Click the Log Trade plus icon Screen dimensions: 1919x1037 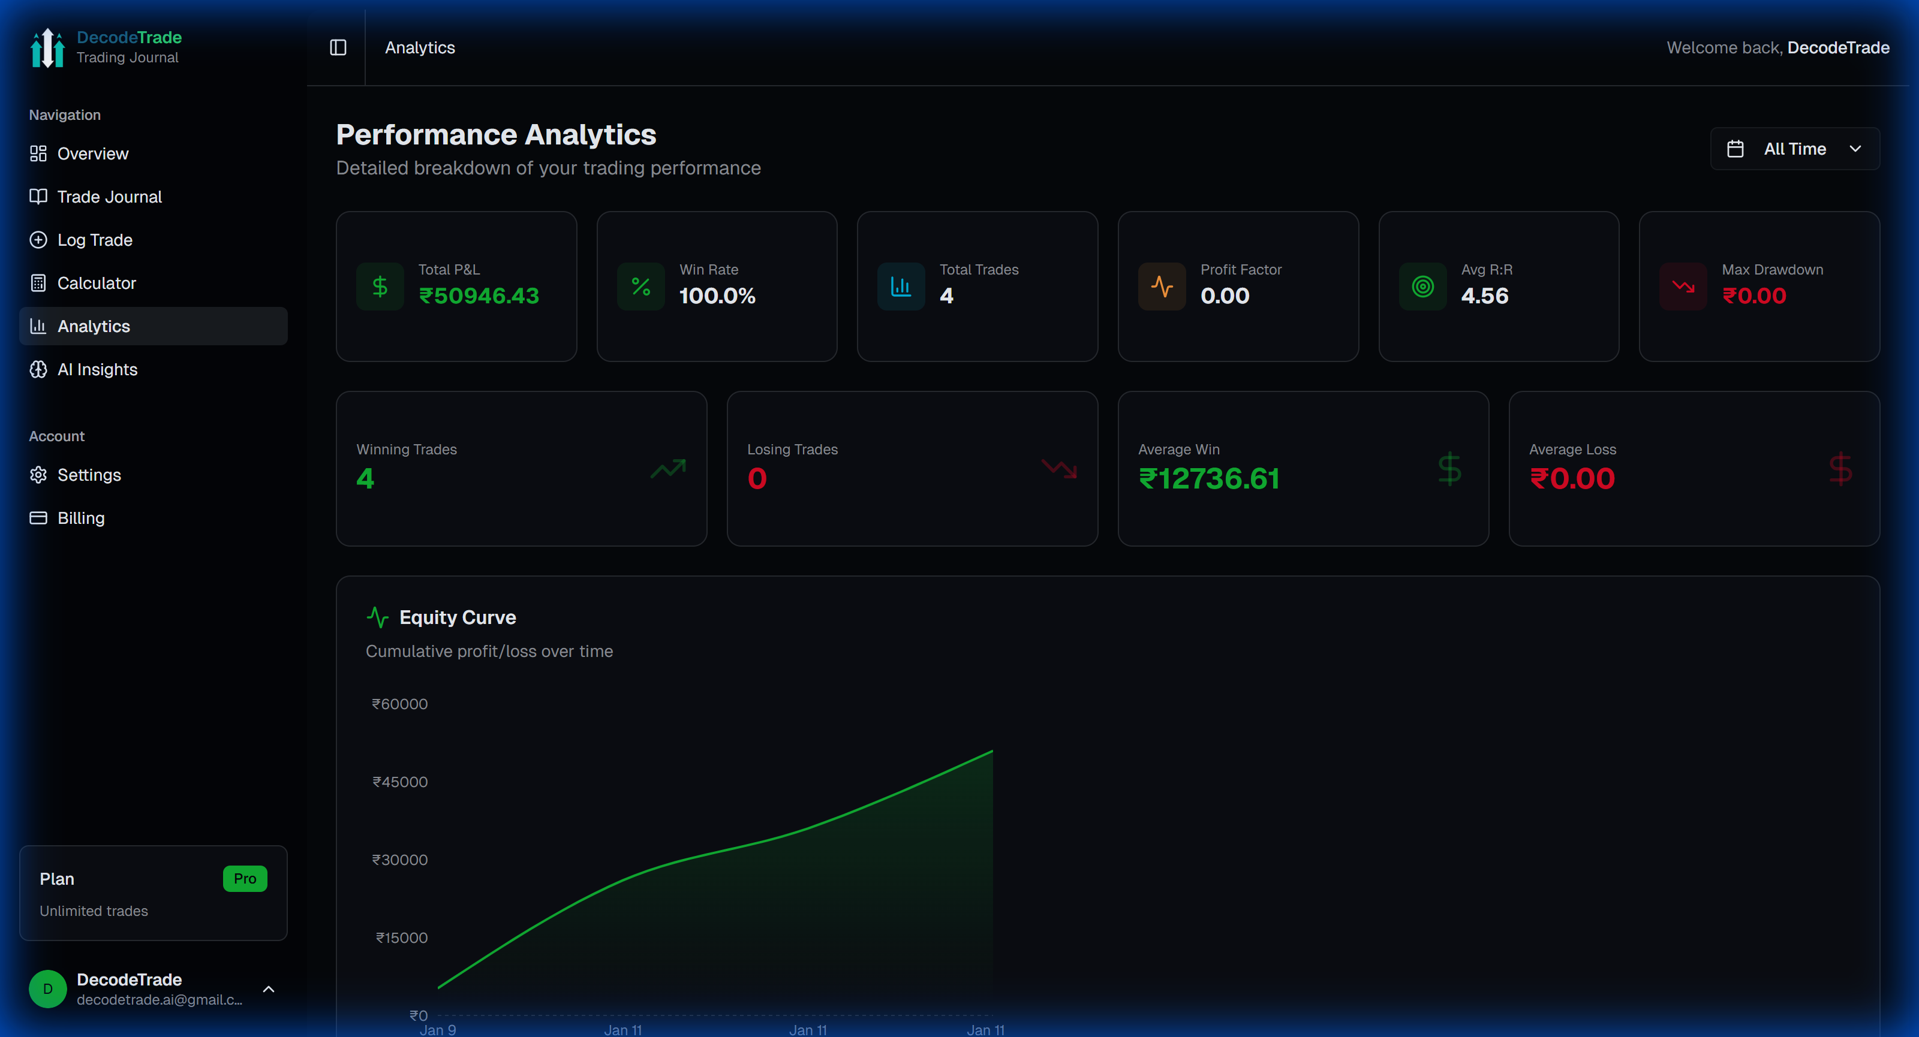tap(38, 240)
